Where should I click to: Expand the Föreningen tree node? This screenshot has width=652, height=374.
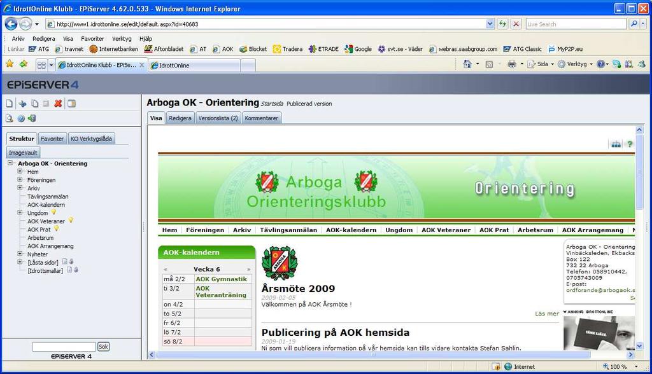coord(20,179)
